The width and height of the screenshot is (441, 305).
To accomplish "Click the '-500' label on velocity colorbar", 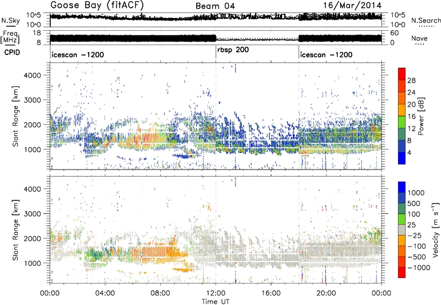I will [x=417, y=257].
